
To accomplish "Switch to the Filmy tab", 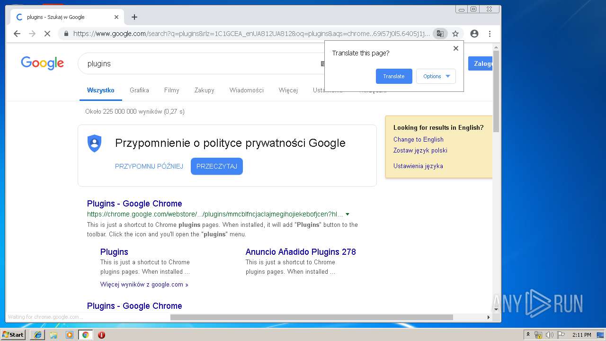I will pos(172,90).
